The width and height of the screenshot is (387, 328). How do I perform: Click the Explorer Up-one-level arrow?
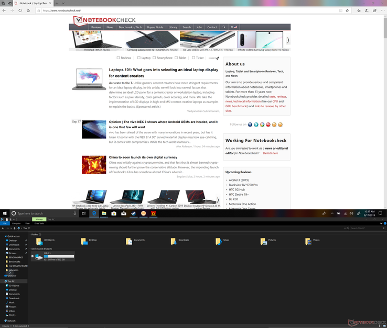[x=14, y=228]
